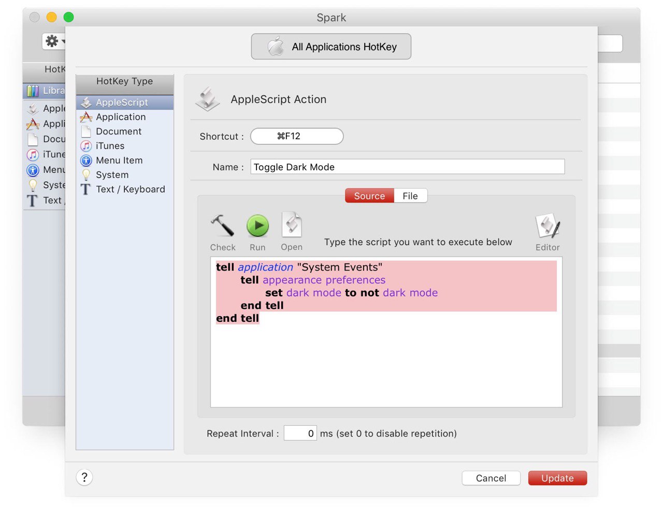Click the System lightbulb icon in Spark sidebar
663x507 pixels.
point(33,185)
